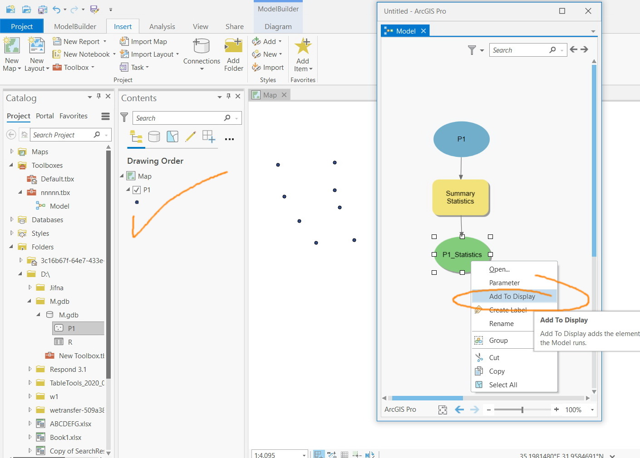Open Connections from the Project group
This screenshot has width=640, height=458.
click(x=201, y=54)
